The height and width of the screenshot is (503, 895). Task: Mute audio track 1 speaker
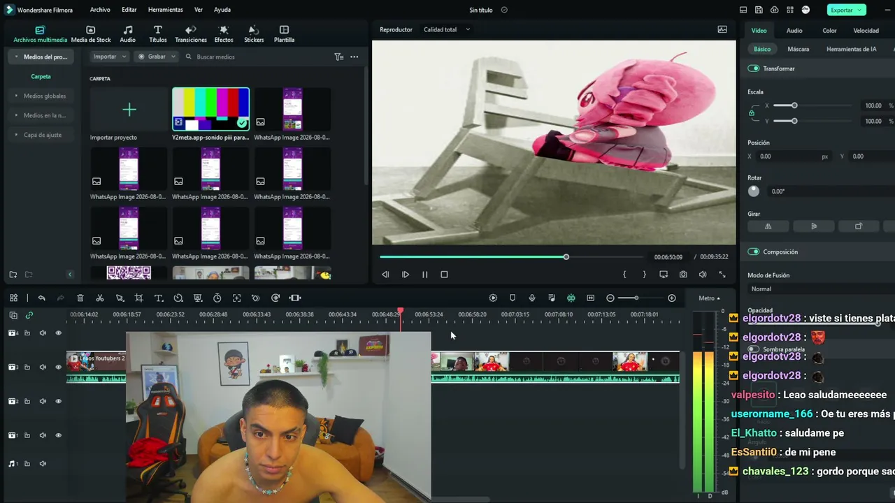[43, 464]
